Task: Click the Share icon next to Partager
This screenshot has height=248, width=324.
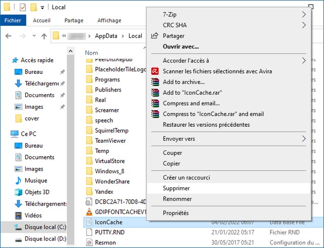Action: (x=155, y=36)
